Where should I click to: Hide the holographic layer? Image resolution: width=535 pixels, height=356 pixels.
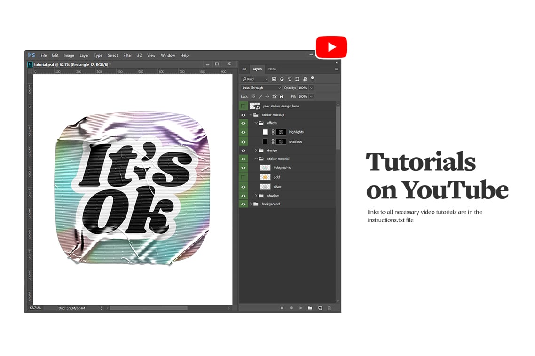click(x=244, y=167)
